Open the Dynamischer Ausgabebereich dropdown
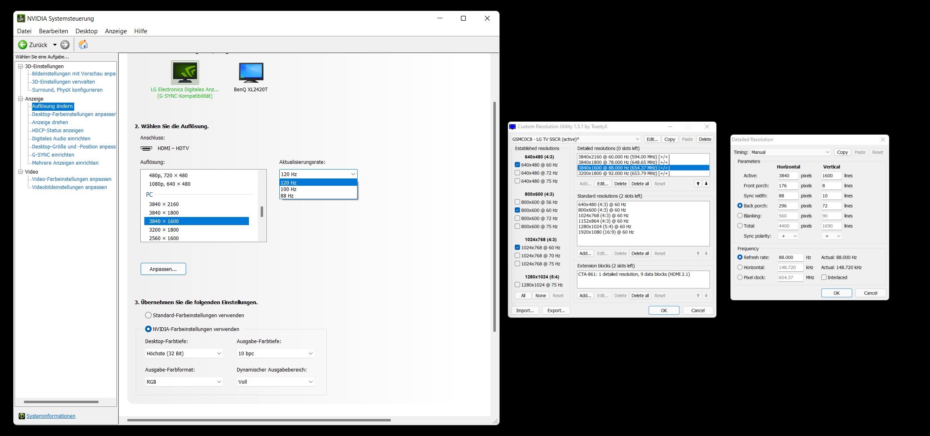The image size is (930, 436). (276, 382)
